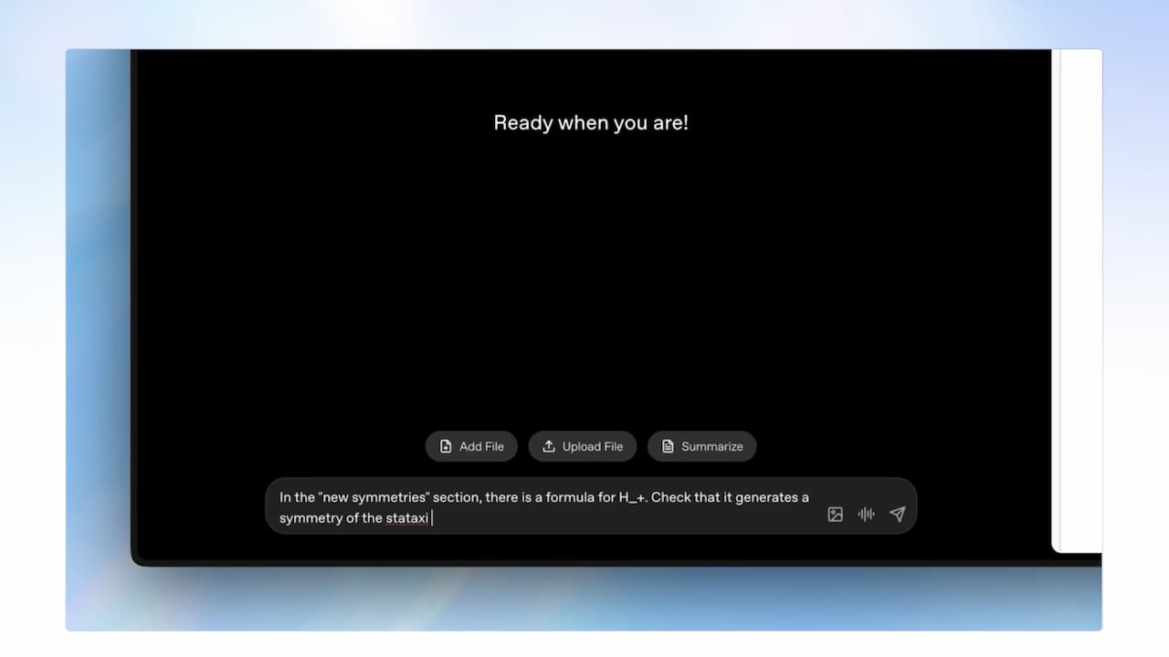1169x657 pixels.
Task: Place cursor on the word "Check"
Action: pos(670,497)
